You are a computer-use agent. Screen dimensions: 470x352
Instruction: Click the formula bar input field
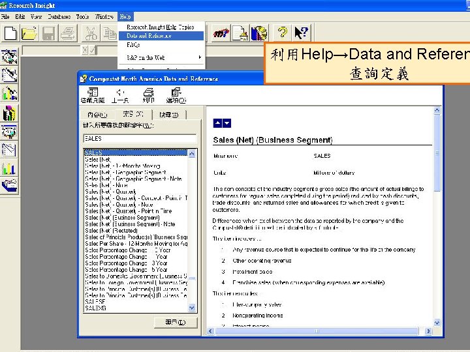(51, 50)
